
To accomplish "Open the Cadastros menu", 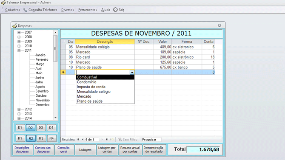I will click(x=12, y=10).
